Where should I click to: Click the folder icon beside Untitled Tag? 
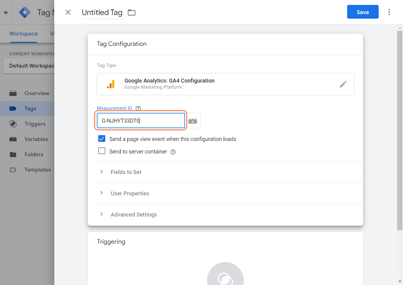[132, 13]
